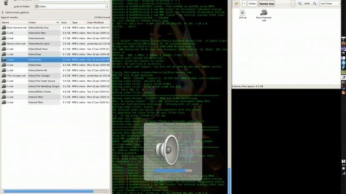Click The Grudge.vob file icon
346x194 pixels.
pyautogui.click(x=4, y=75)
